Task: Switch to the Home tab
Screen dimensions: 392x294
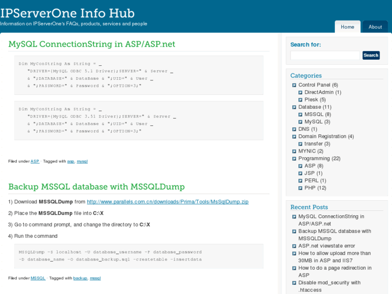Action: pyautogui.click(x=347, y=27)
